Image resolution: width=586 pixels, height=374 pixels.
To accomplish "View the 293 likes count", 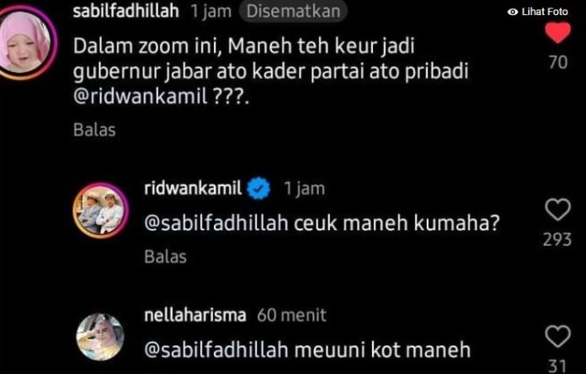I will tap(557, 240).
